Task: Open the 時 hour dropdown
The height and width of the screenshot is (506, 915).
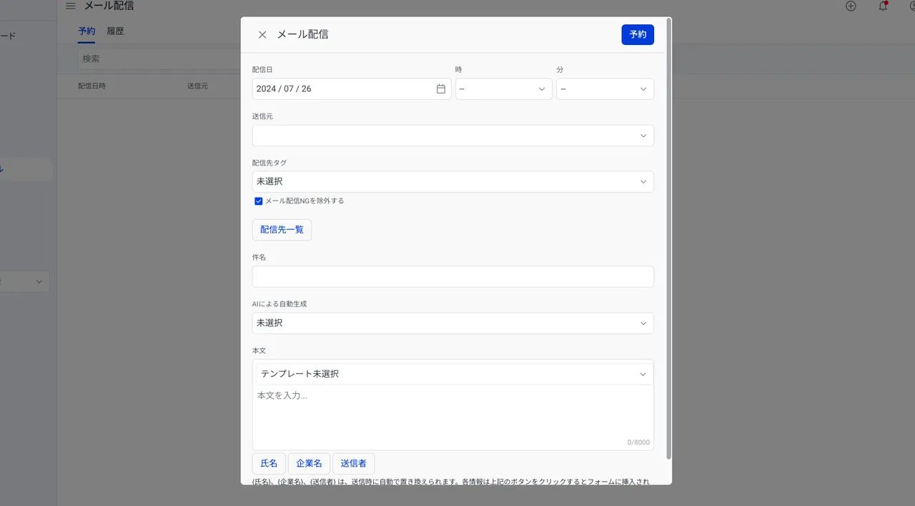Action: click(503, 89)
